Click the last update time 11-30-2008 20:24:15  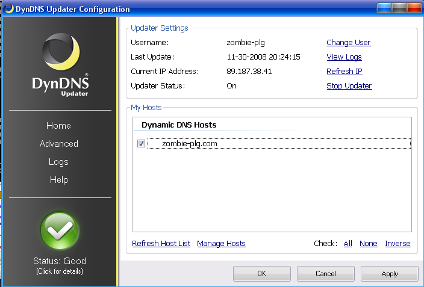coord(263,57)
